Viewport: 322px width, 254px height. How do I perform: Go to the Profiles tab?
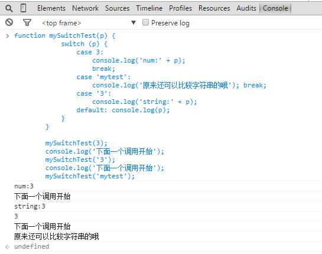coord(181,8)
